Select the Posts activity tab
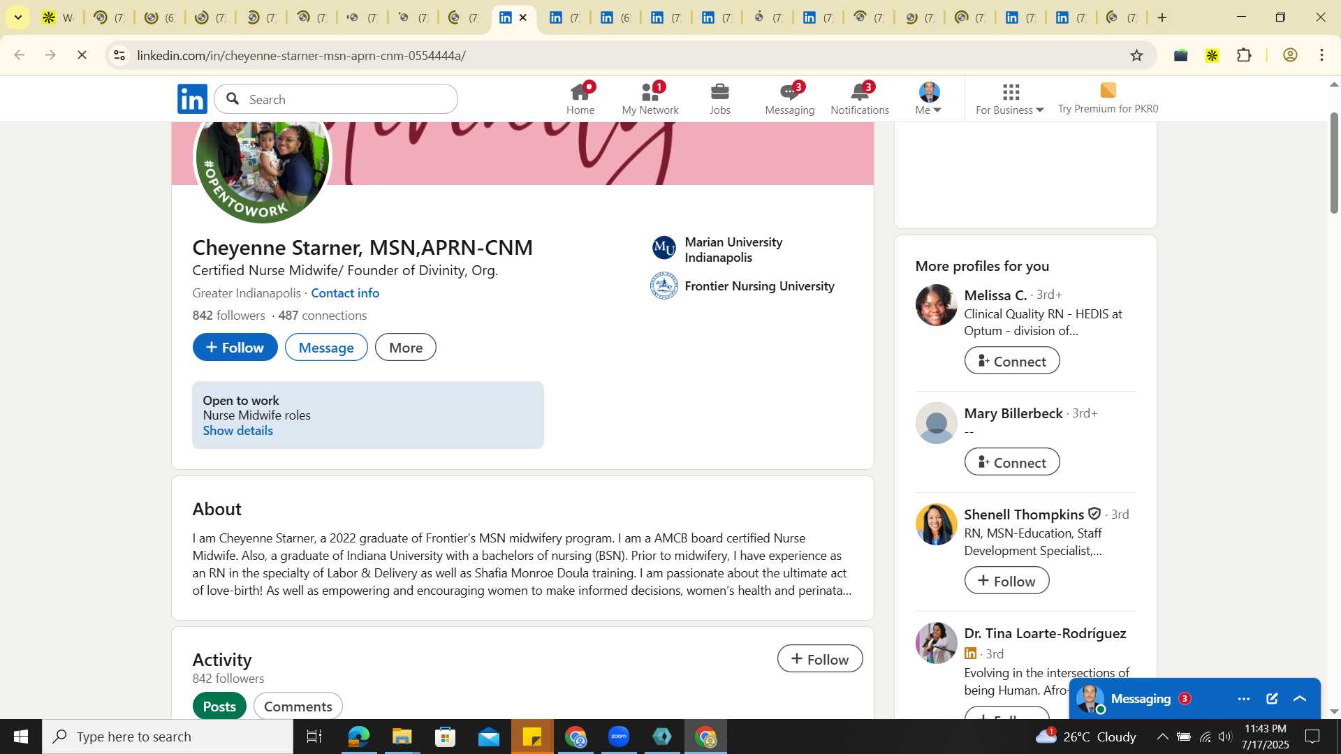Screen dimensions: 1341x754 click(219, 706)
